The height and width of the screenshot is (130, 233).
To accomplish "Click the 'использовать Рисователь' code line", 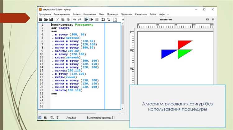I will pyautogui.click(x=72, y=25).
